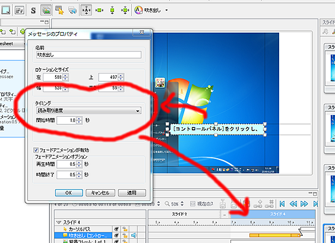This screenshot has width=335, height=243.
Task: Toggle フェードアニメーションが有効 checkbox
Action: coord(36,150)
